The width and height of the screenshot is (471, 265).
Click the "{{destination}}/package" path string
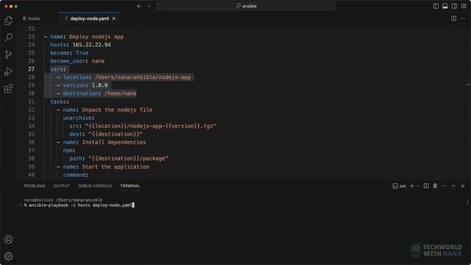[x=128, y=158]
